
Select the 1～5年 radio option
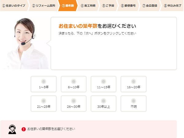pos(44,84)
